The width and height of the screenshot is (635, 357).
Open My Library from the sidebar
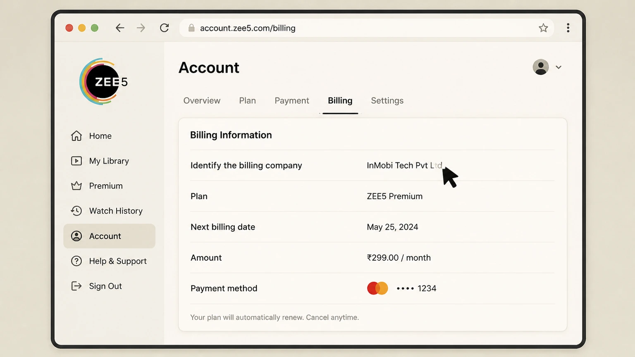click(x=109, y=161)
